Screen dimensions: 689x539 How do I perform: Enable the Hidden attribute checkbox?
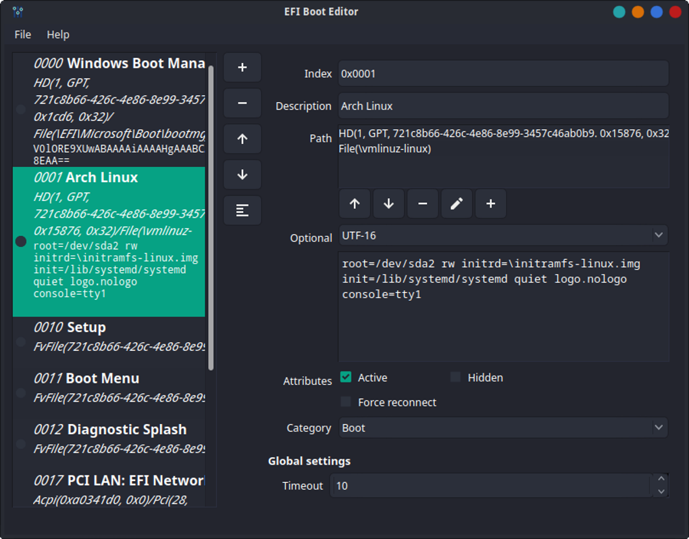click(455, 377)
